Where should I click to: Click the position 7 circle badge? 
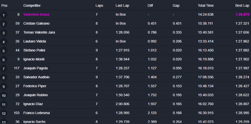coord(4,69)
